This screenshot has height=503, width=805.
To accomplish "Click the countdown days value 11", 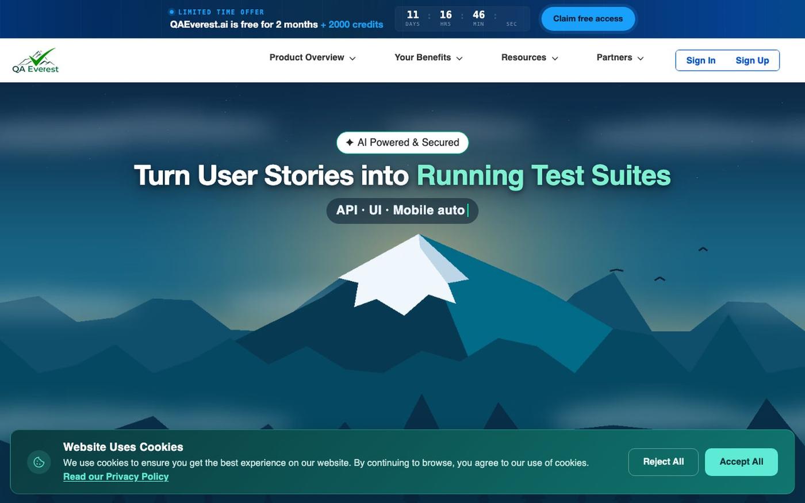I will (x=413, y=15).
